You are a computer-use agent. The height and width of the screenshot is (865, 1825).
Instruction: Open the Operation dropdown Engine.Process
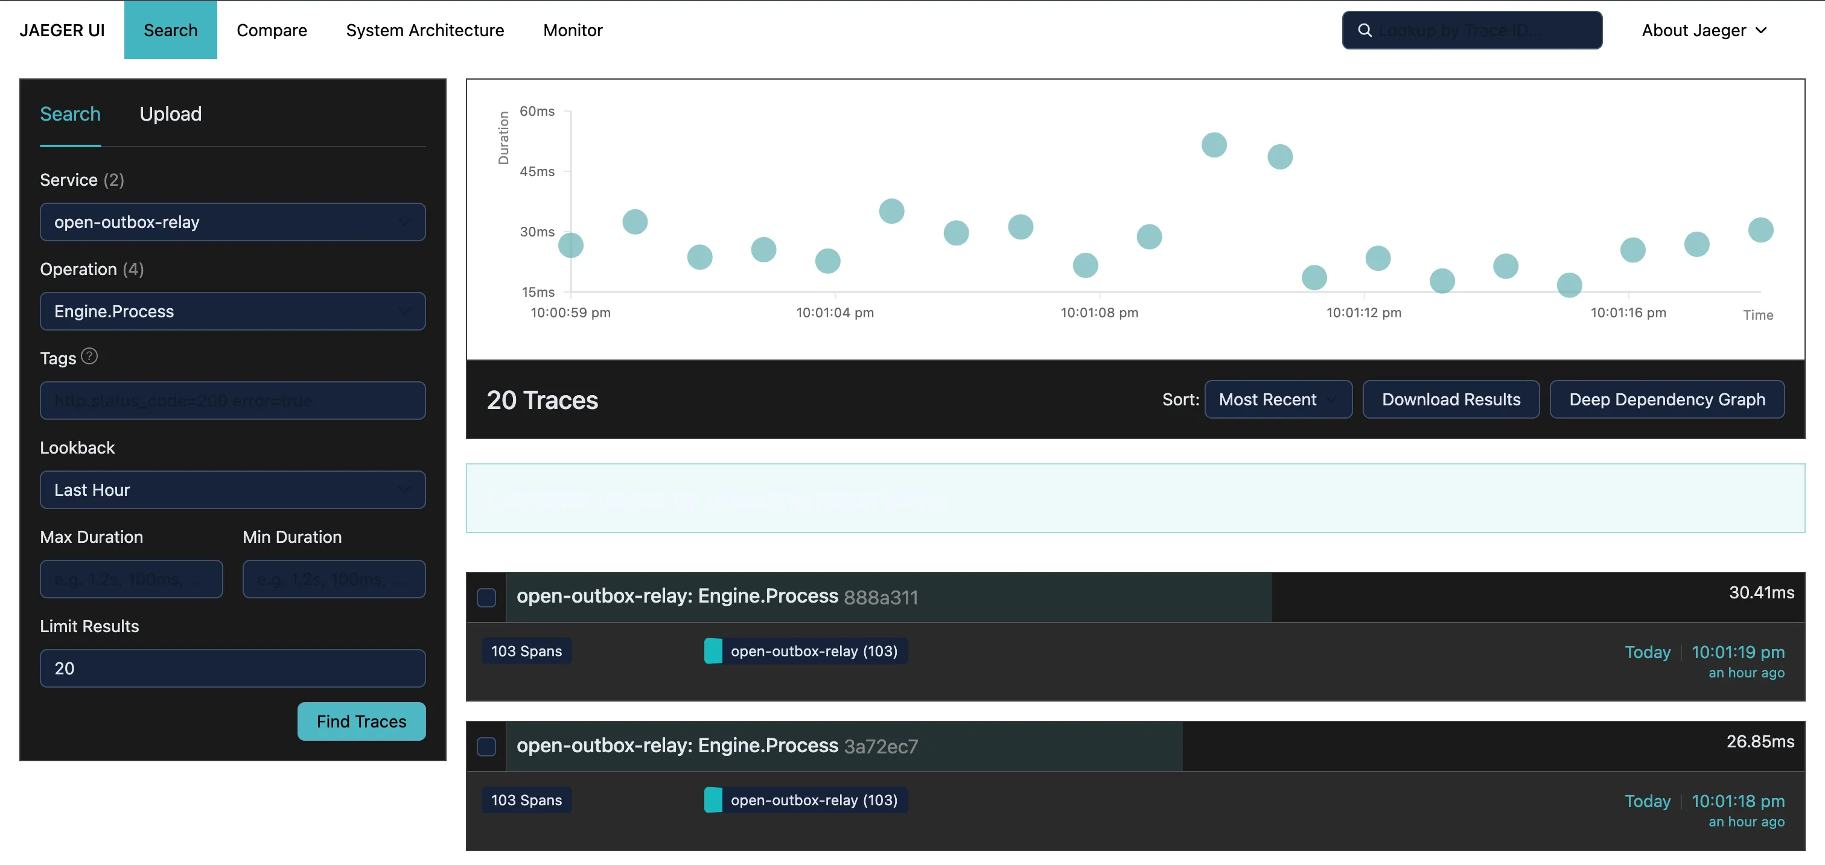coord(232,311)
